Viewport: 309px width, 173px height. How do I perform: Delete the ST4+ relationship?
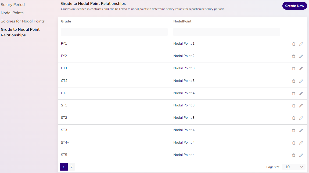click(294, 143)
